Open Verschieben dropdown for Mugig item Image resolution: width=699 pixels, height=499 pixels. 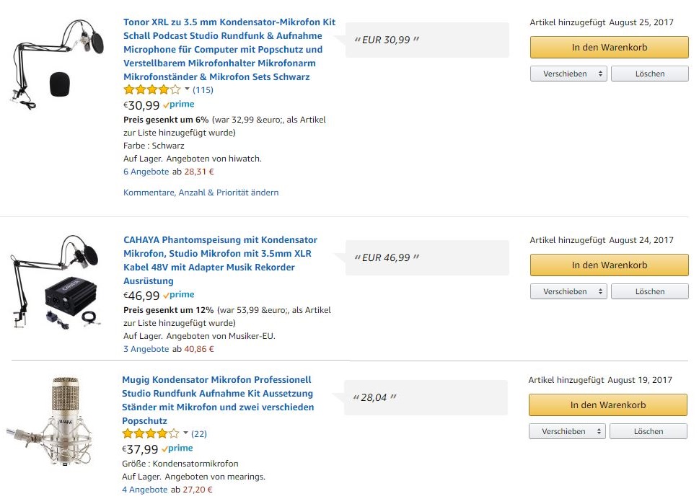[x=567, y=432]
